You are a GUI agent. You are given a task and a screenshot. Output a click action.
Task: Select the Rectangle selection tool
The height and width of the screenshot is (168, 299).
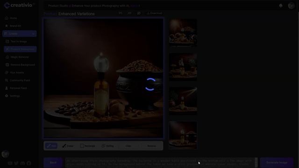87,146
